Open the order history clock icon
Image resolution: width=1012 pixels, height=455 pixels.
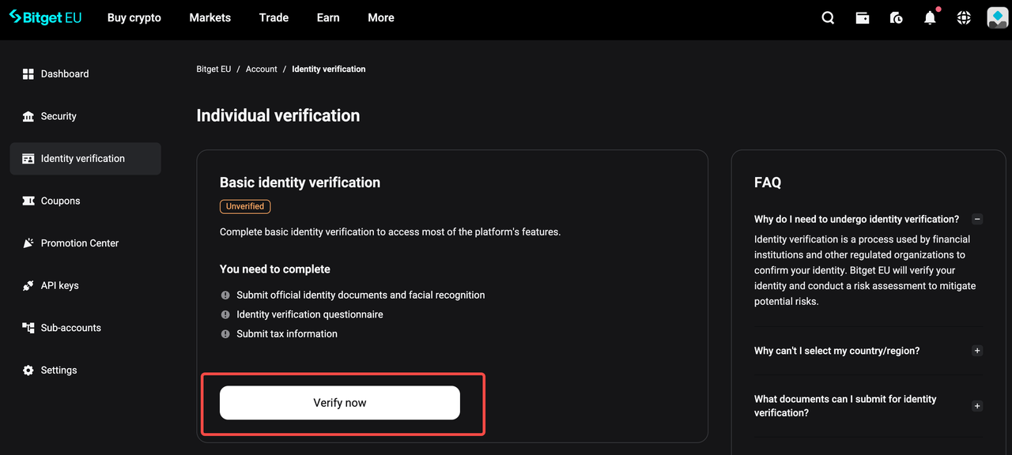point(896,17)
